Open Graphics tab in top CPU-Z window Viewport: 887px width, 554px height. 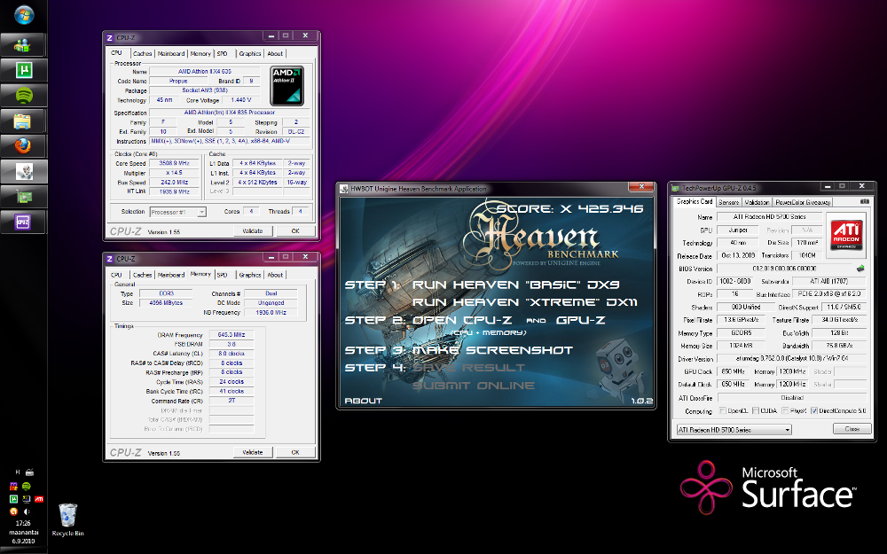(249, 54)
